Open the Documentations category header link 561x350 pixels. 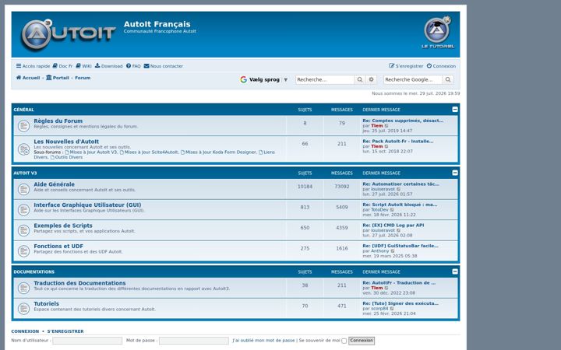(x=34, y=272)
